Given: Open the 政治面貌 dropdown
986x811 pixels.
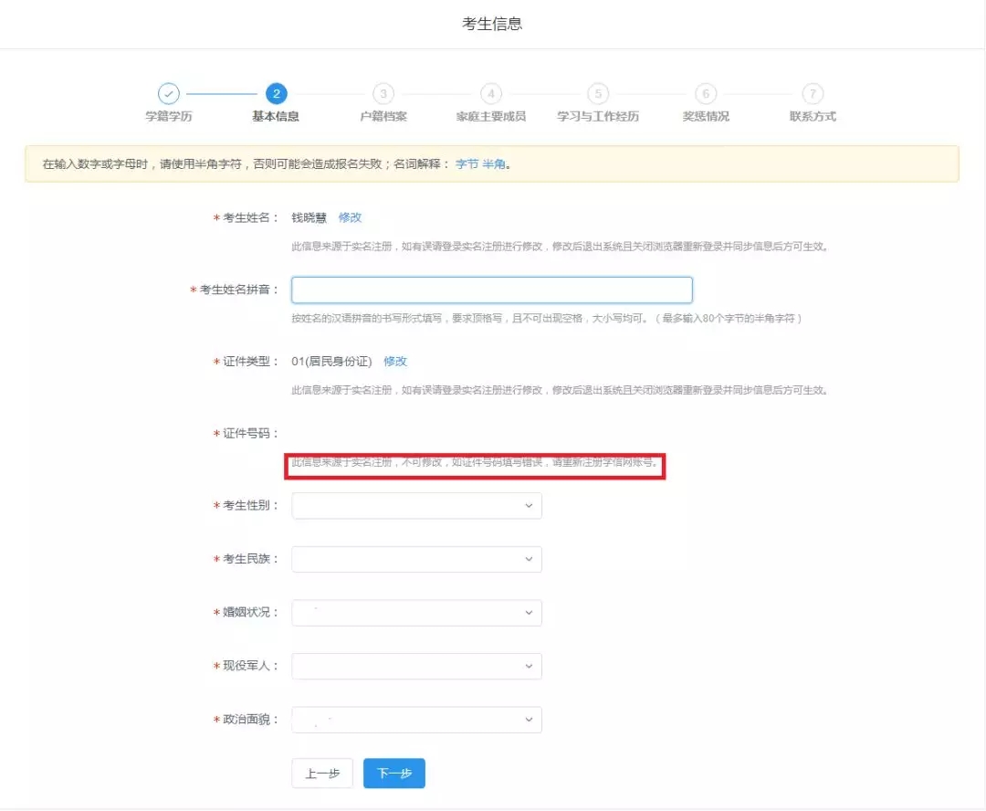Looking at the screenshot, I should [416, 720].
